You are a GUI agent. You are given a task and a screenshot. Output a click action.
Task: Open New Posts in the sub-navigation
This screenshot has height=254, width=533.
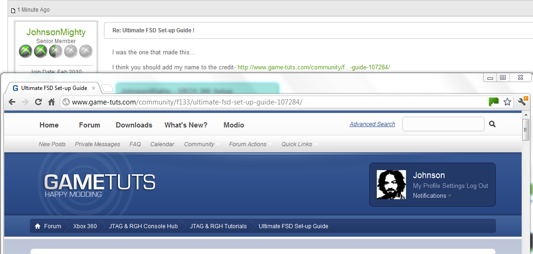(x=52, y=144)
